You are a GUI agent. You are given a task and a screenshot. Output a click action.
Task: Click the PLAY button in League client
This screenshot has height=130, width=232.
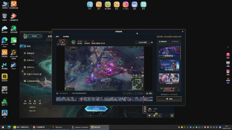click(34, 36)
